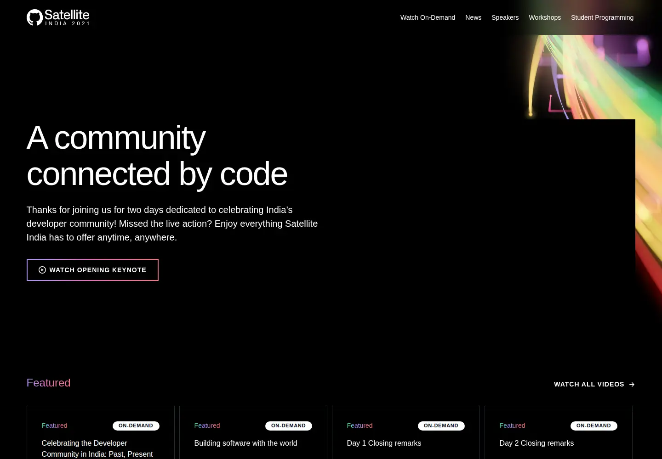Click the arrow icon beside Watch All Videos
This screenshot has width=662, height=459.
coord(632,385)
